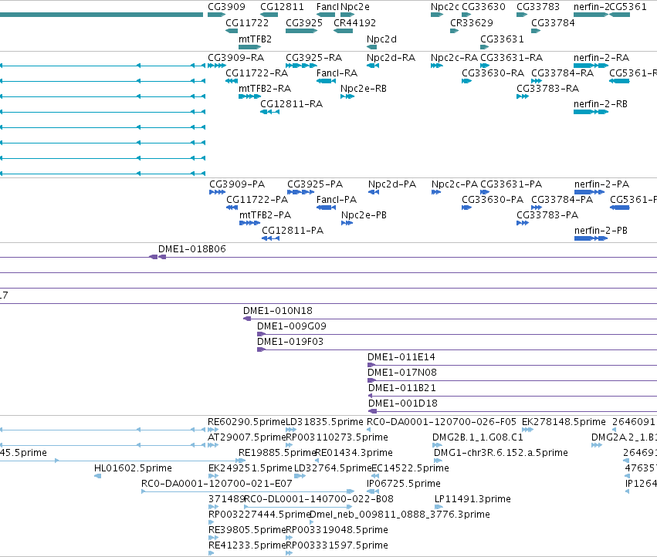657x557 pixels.
Task: Click the mtTFB2-PA protein feature
Action: pos(249,223)
